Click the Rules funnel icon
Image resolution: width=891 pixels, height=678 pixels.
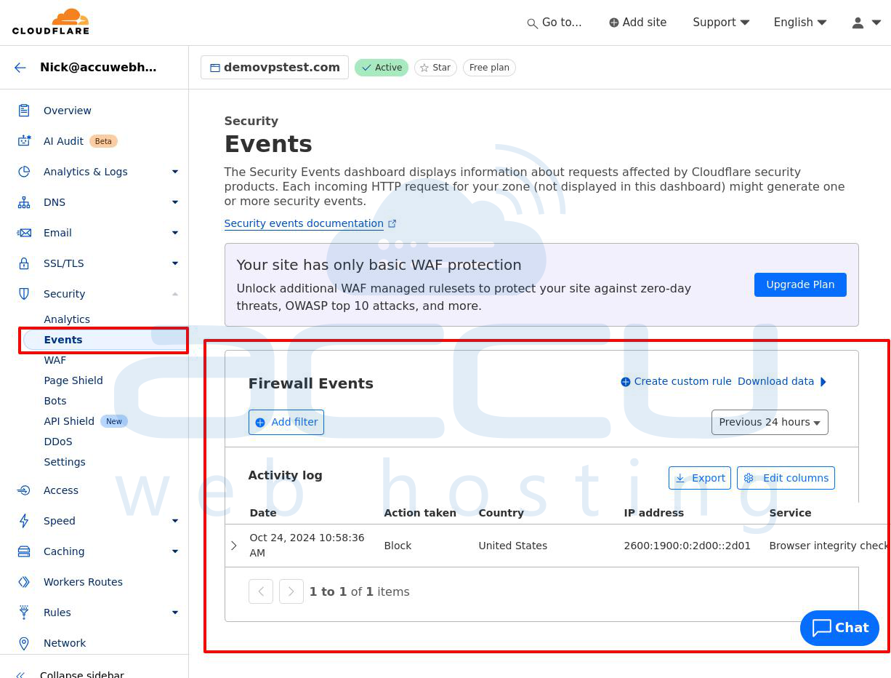pos(24,613)
